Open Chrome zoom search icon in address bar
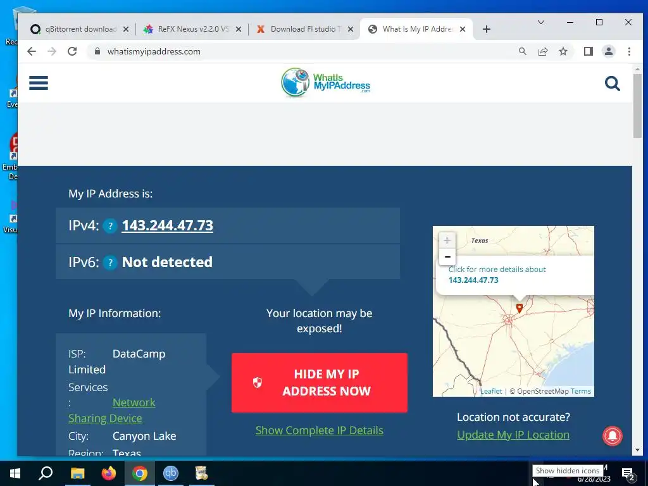This screenshot has width=648, height=486. [522, 51]
